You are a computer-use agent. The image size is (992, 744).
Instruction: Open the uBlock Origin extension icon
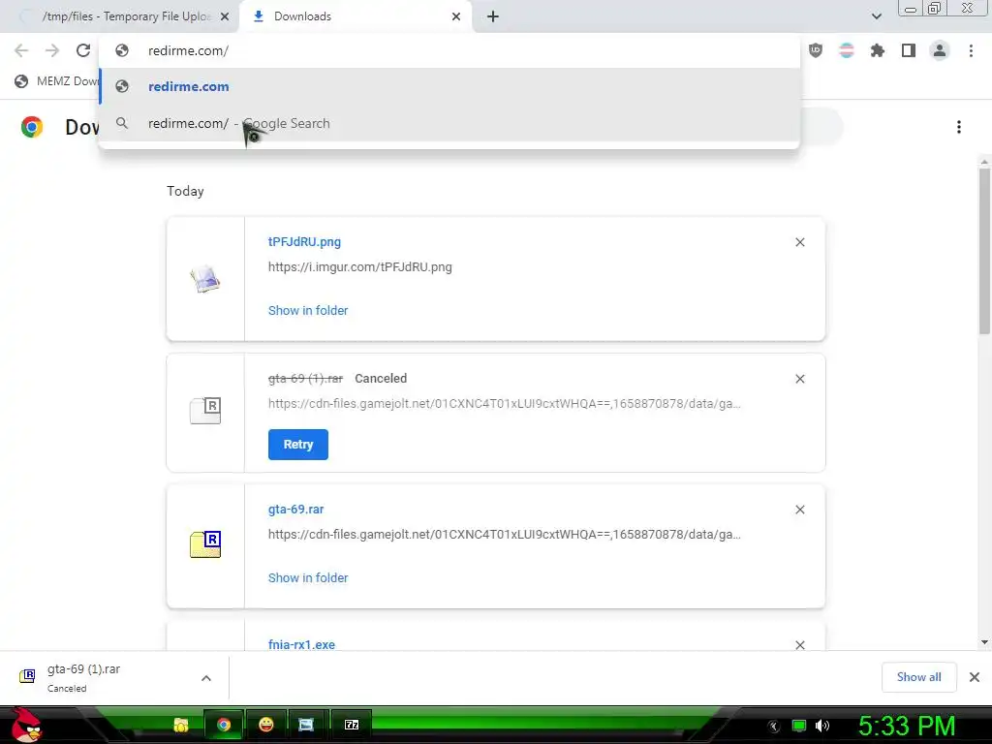click(816, 50)
